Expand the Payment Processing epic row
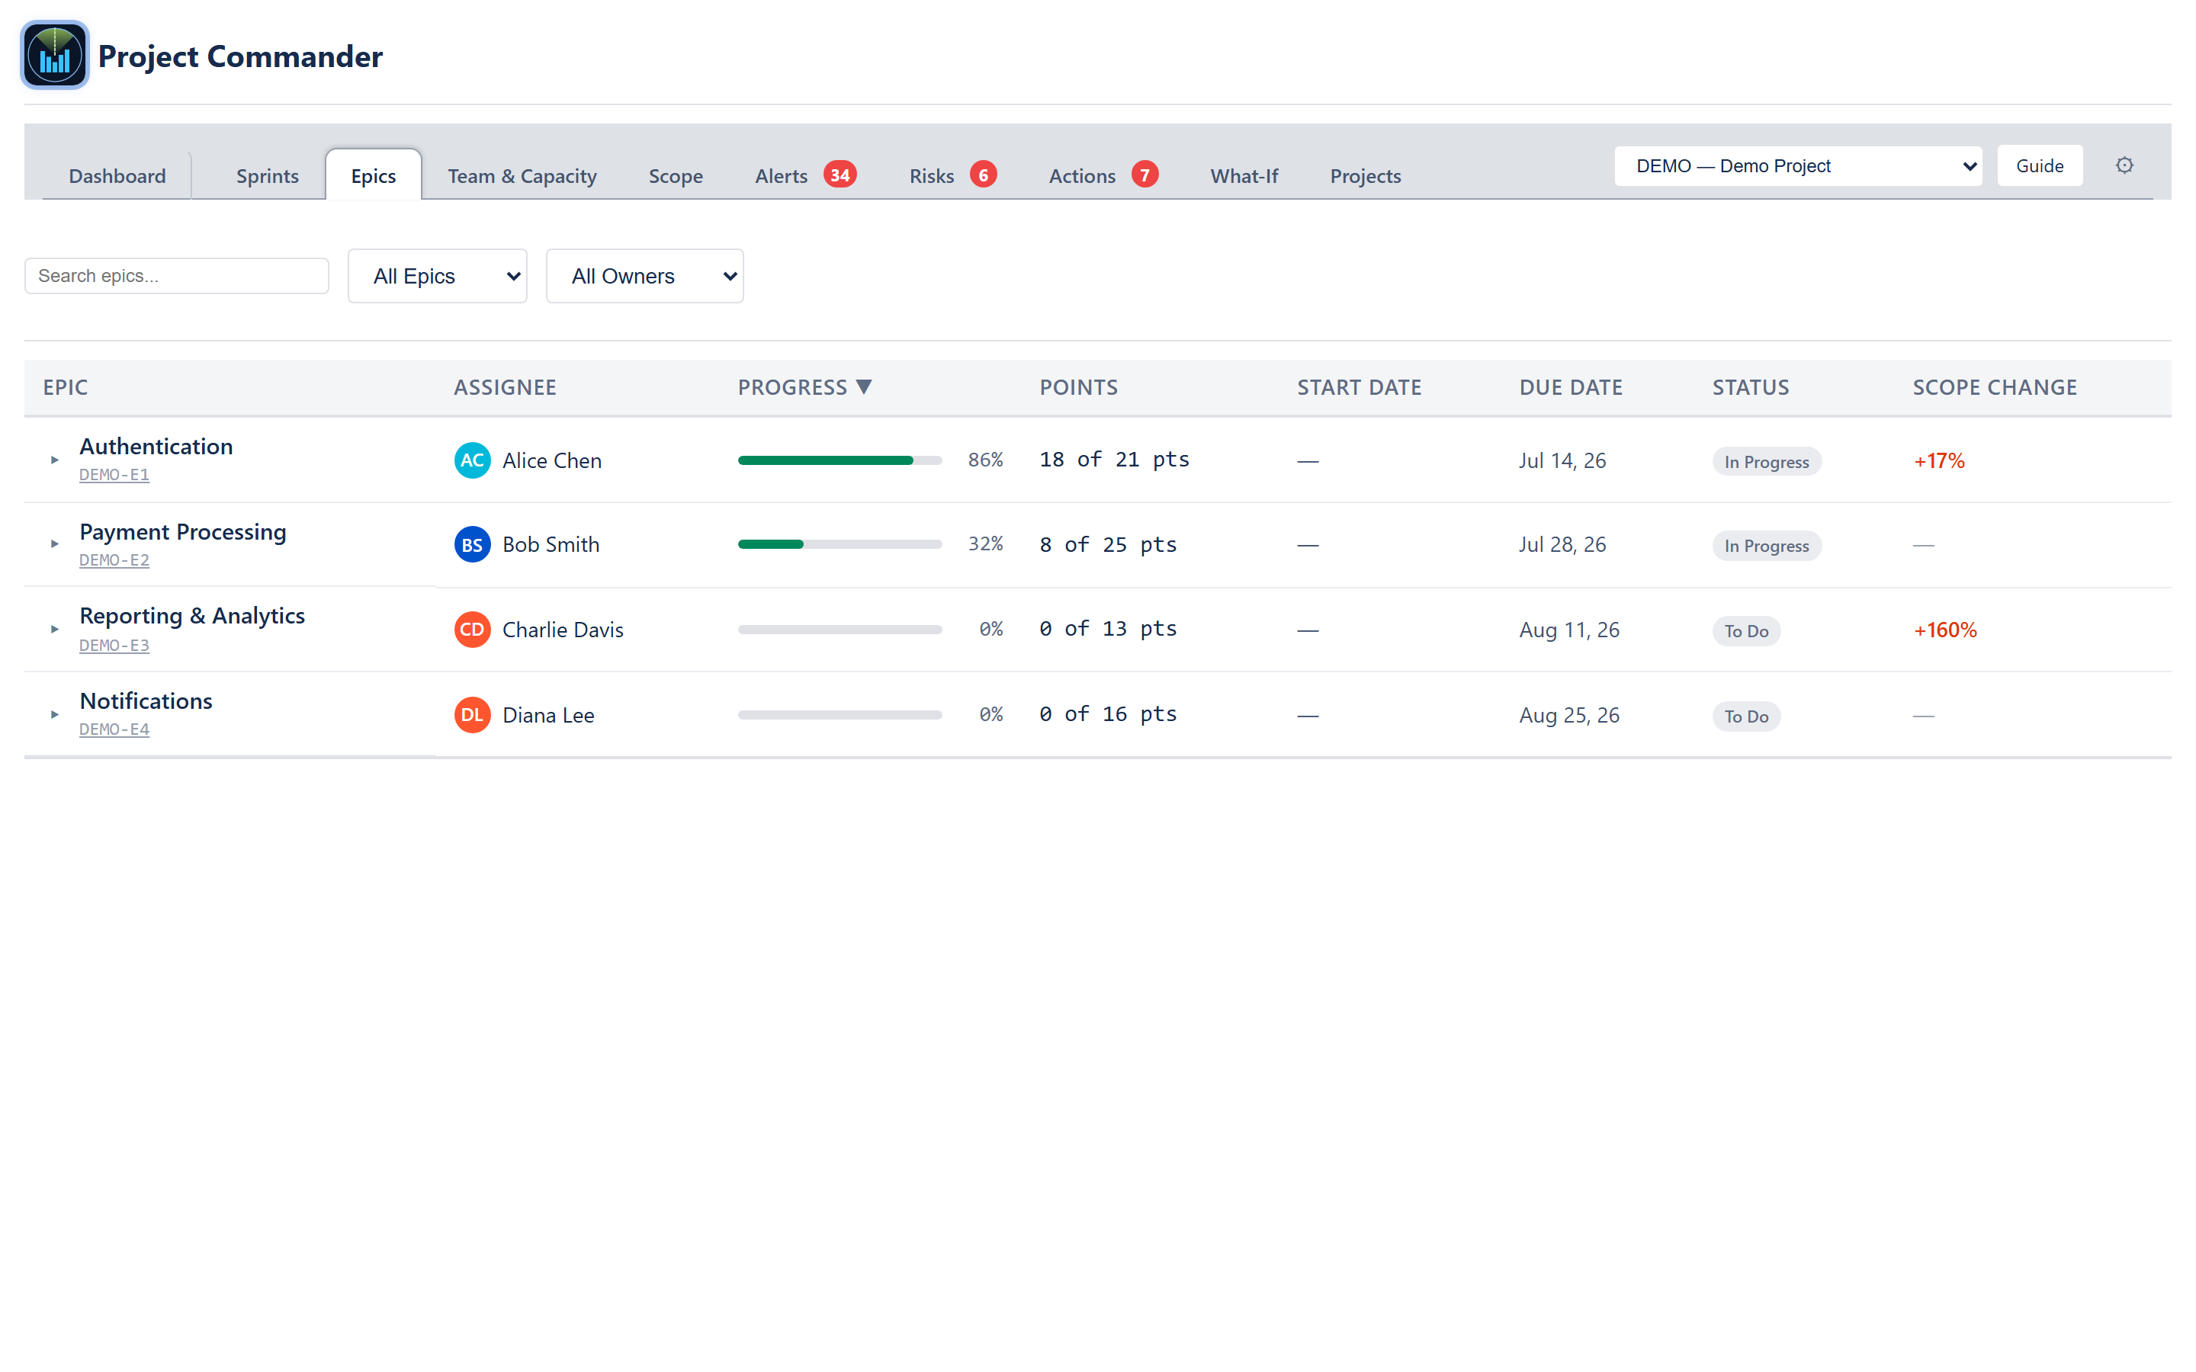This screenshot has width=2196, height=1372. pos(54,544)
